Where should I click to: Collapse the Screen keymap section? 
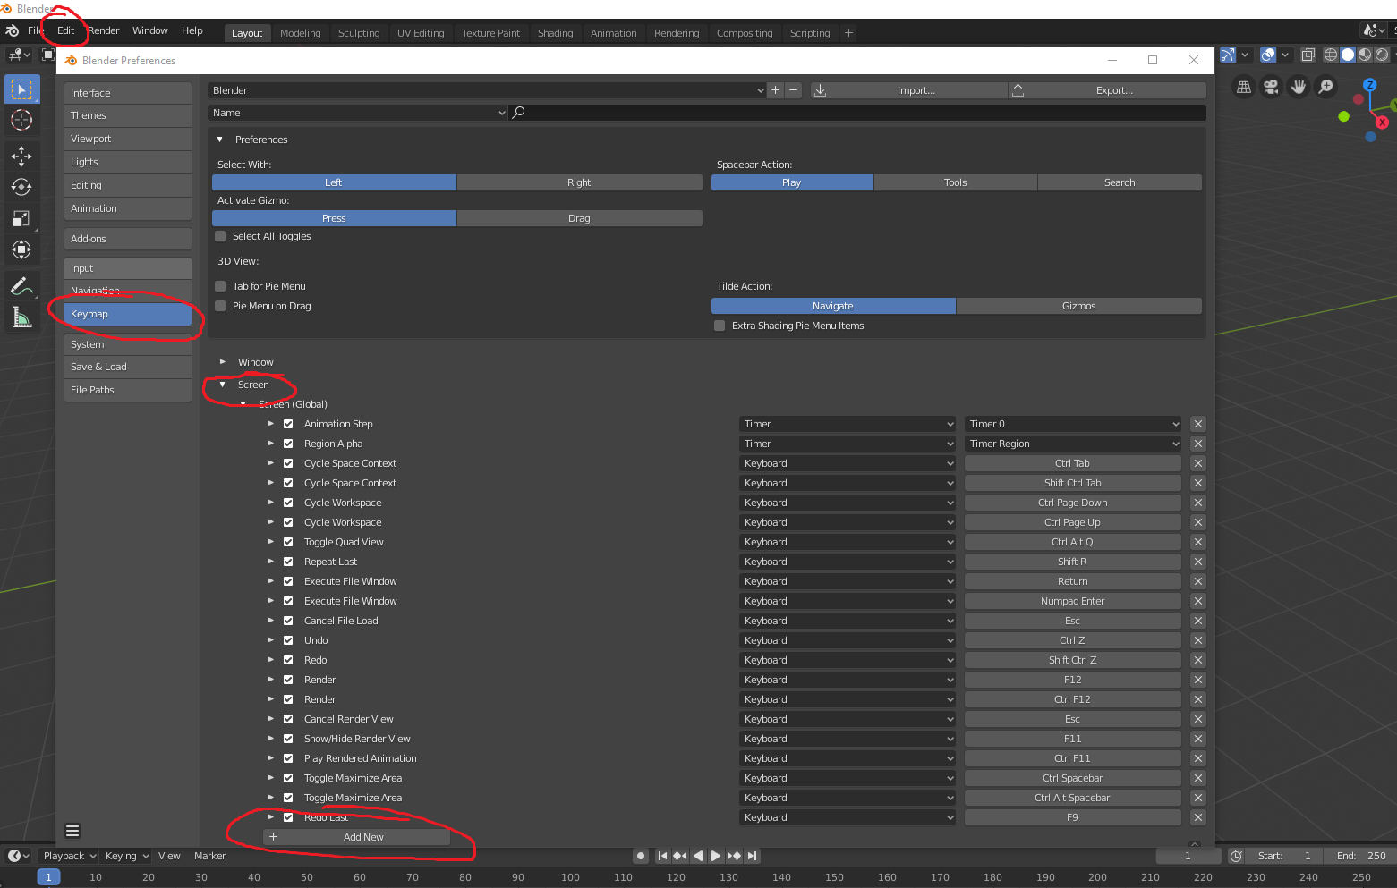(x=222, y=385)
